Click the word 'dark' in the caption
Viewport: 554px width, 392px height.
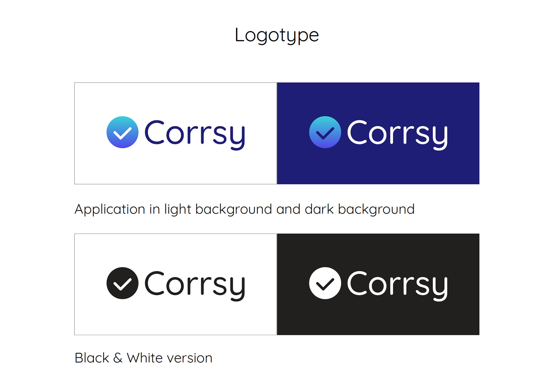click(x=319, y=209)
